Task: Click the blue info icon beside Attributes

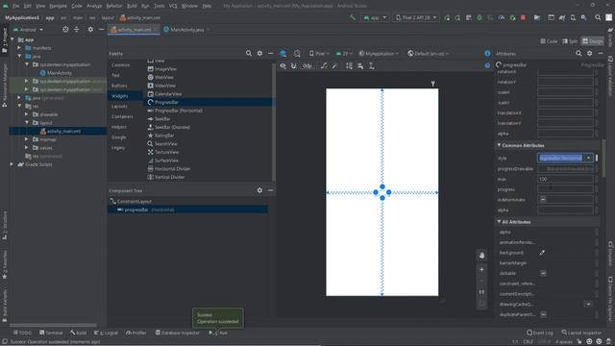Action: [x=487, y=54]
